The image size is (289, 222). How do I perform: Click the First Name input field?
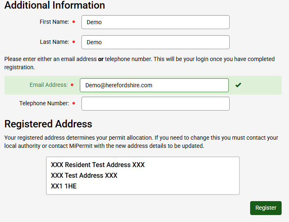[x=155, y=22]
